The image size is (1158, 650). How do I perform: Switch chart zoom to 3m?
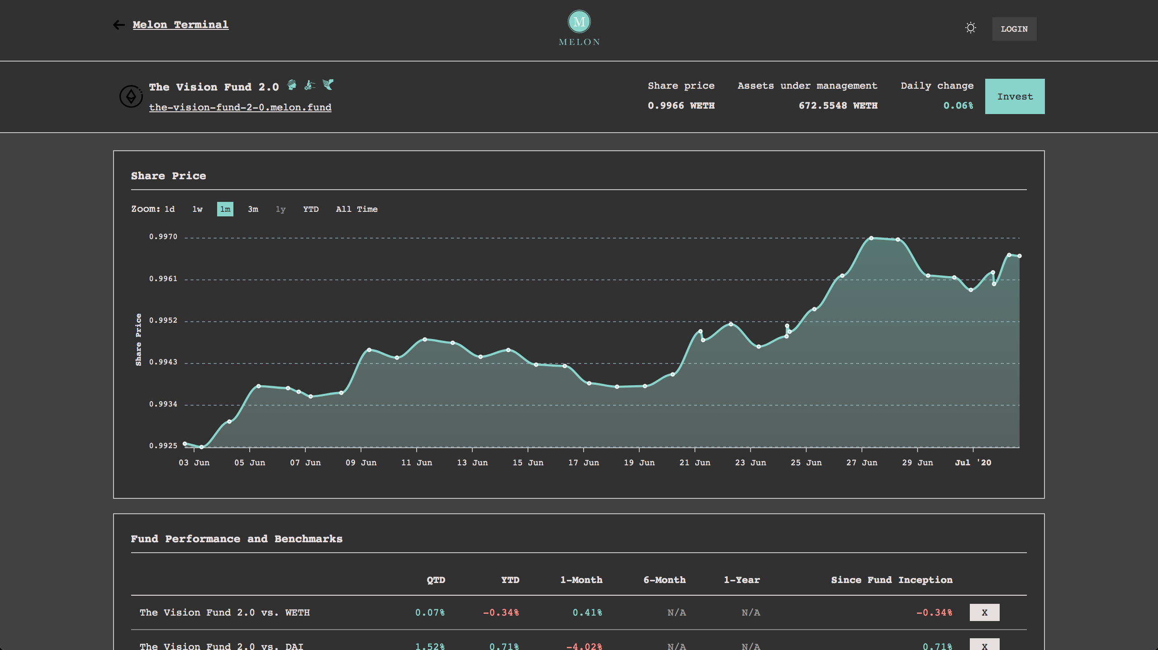tap(253, 209)
